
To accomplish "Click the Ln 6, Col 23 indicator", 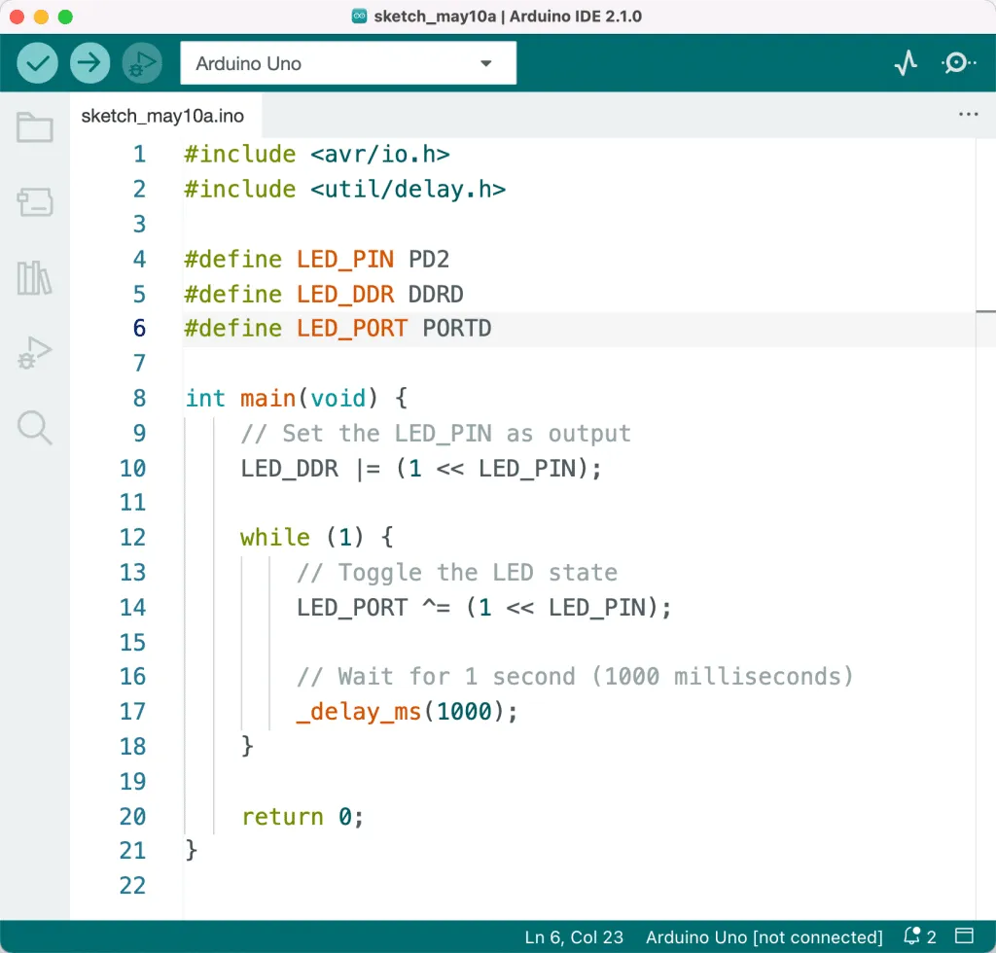I will click(574, 937).
